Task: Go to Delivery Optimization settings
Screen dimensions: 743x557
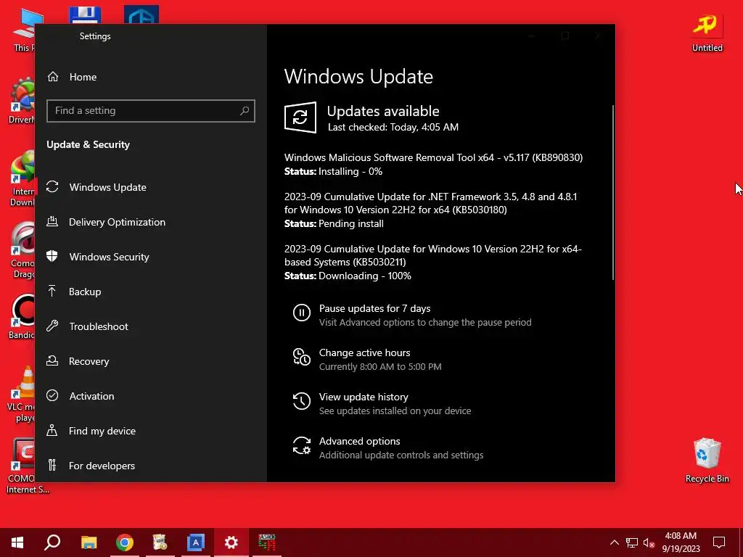Action: click(151, 222)
